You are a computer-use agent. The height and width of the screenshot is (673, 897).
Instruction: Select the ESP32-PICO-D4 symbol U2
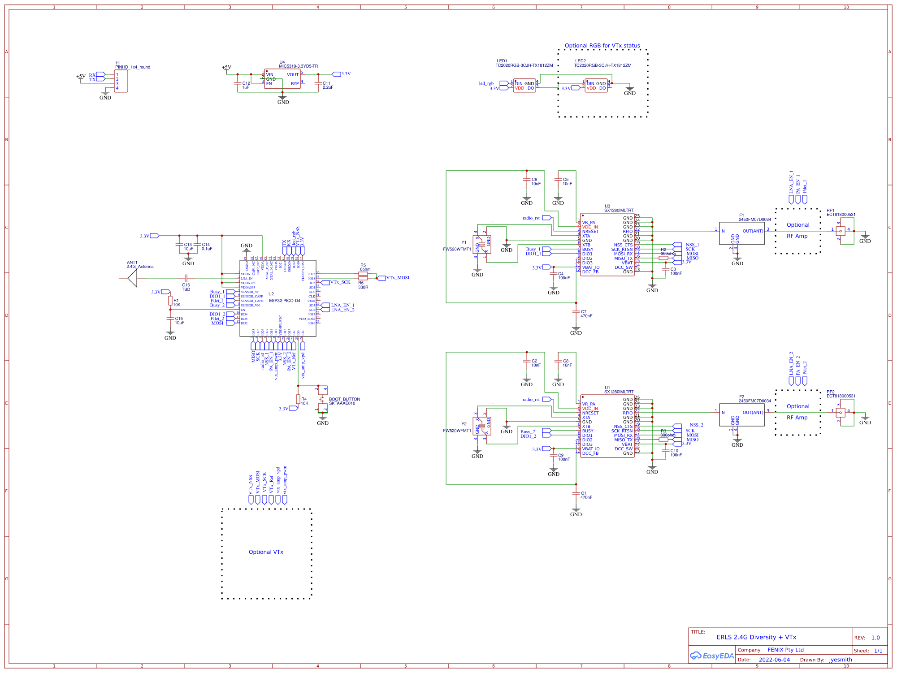click(278, 298)
